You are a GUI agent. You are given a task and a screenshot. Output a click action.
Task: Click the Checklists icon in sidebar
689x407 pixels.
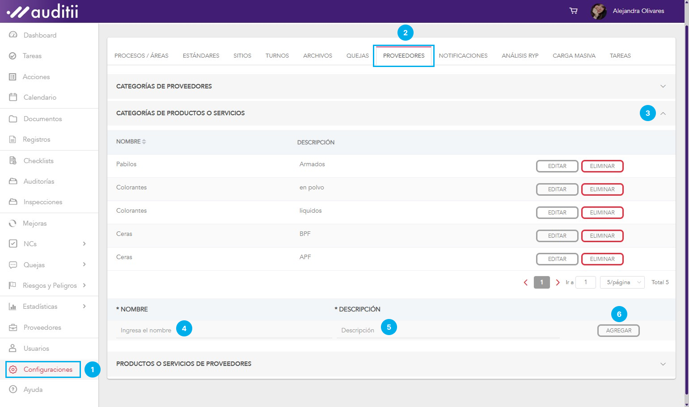click(x=13, y=160)
